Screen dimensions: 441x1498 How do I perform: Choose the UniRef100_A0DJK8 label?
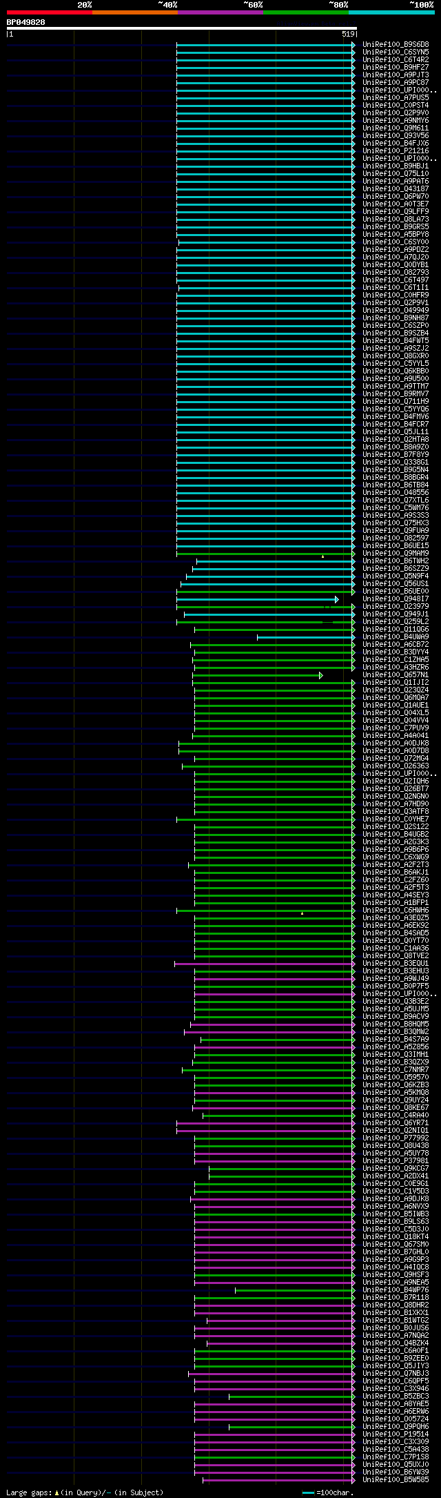[396, 743]
